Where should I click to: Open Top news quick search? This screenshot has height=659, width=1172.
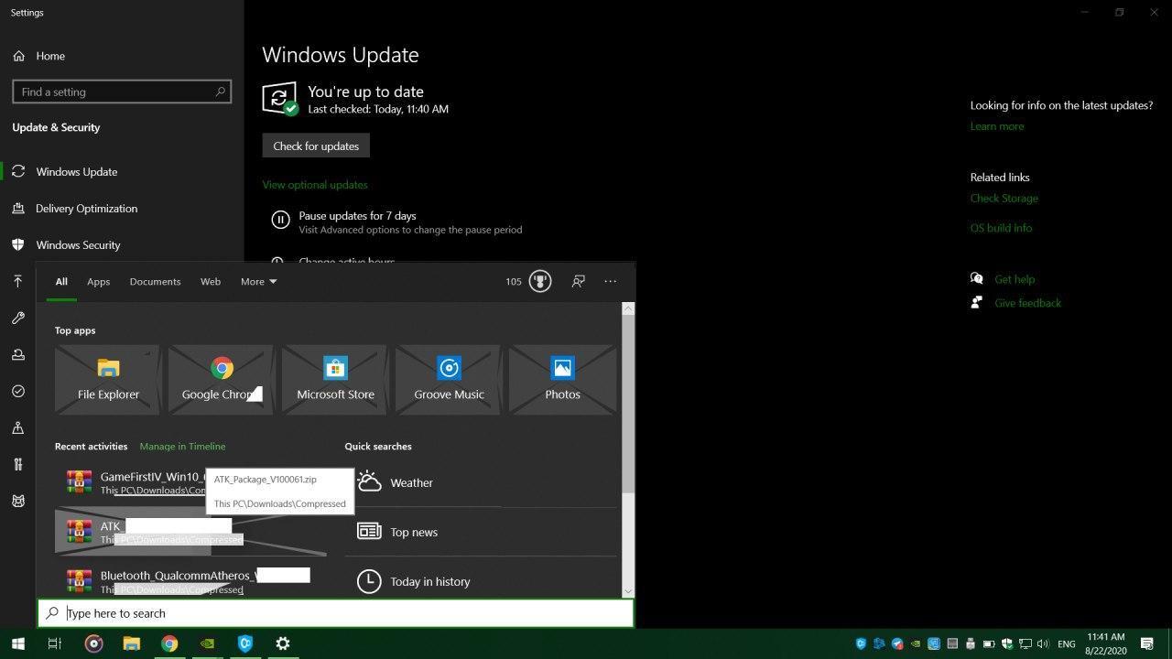481,532
